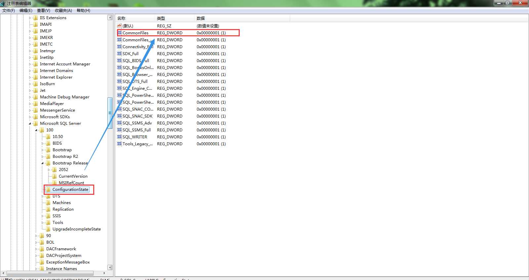This screenshot has width=529, height=280.
Task: Click the SQL_WRITER DWORD icon
Action: point(119,137)
